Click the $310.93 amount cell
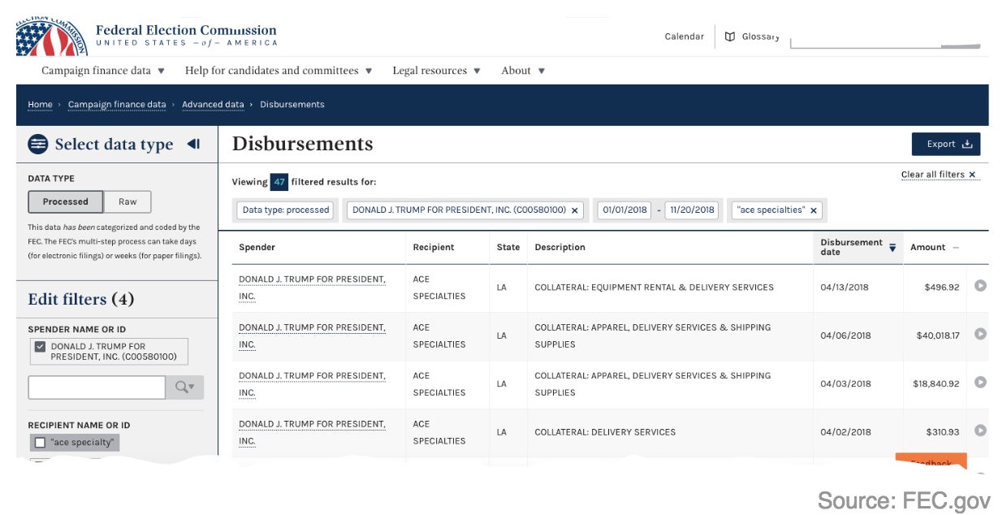 point(943,432)
